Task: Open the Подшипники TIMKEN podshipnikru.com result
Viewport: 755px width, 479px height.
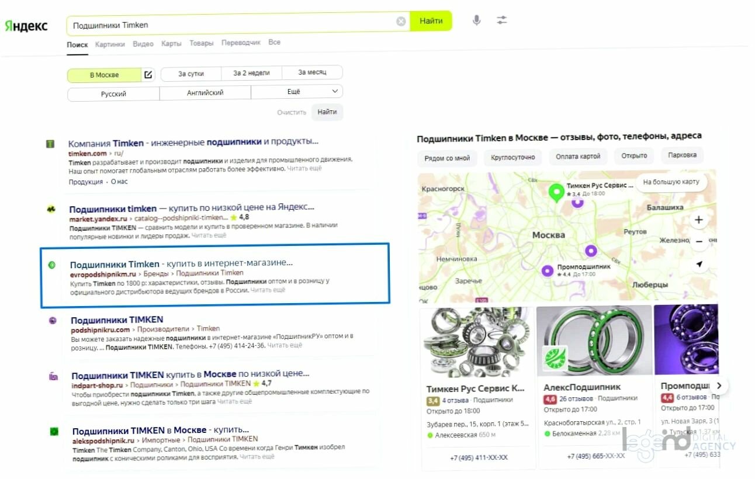Action: (x=117, y=320)
